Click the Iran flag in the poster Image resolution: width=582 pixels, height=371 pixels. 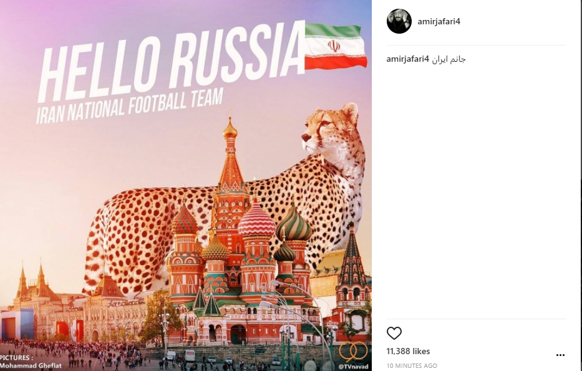pyautogui.click(x=336, y=46)
